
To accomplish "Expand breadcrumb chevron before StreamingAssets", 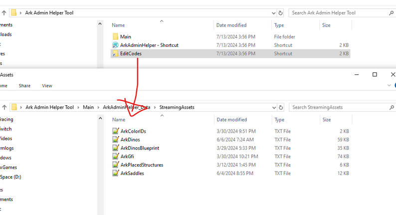I will tap(155, 107).
